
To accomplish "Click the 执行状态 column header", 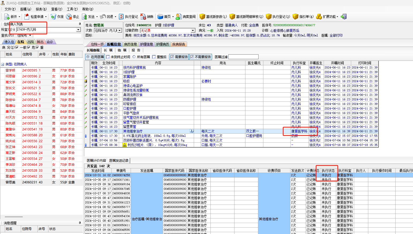I will pyautogui.click(x=328, y=171).
